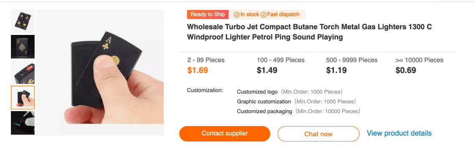Screen dimensions: 475x151
Task: Select the ace of spades thumbnail
Action: click(23, 47)
